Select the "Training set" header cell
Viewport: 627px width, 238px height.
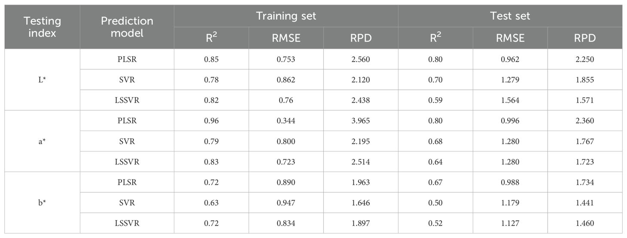click(x=286, y=16)
